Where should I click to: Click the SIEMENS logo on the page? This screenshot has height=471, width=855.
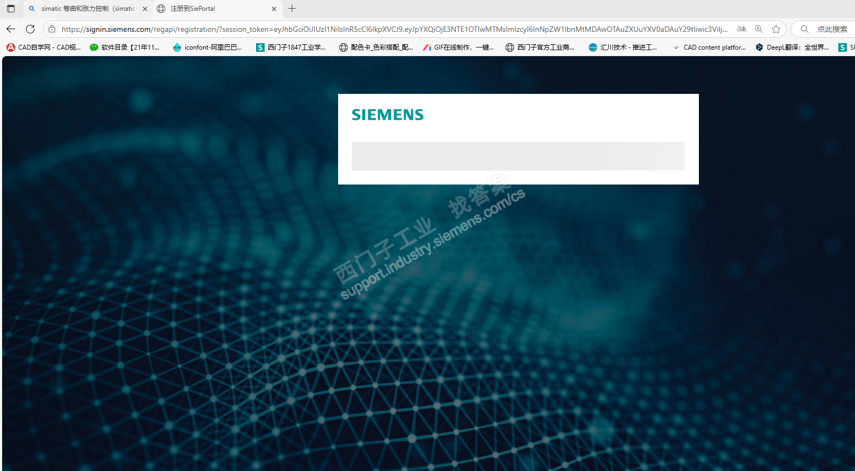pos(388,115)
